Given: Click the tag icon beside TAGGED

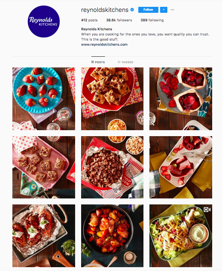Looking at the screenshot, I should [119, 62].
